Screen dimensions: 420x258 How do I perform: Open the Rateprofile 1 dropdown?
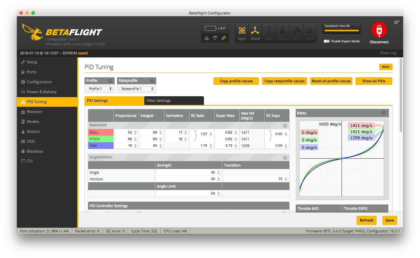[136, 89]
